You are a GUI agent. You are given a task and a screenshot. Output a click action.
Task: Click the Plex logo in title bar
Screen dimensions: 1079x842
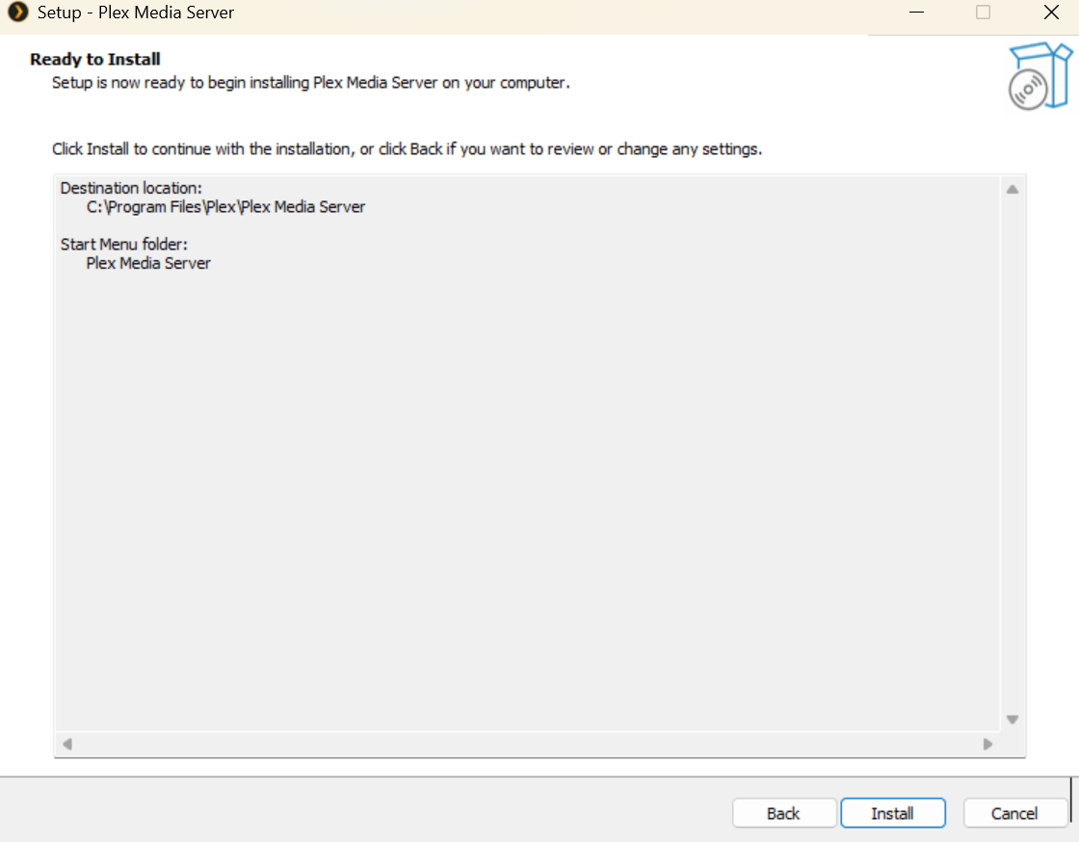(x=17, y=13)
